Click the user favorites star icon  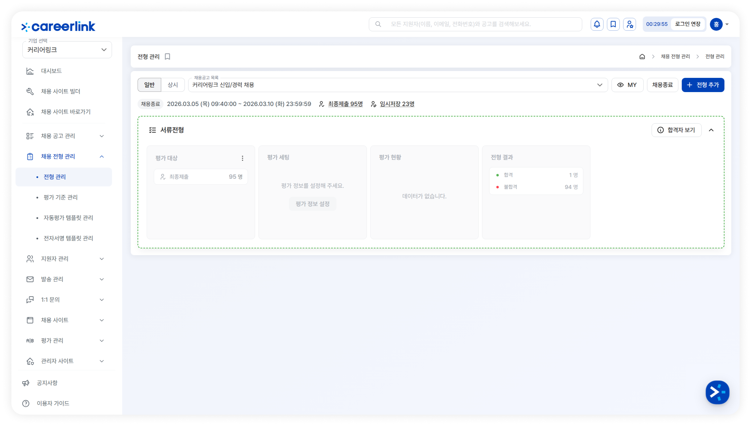[630, 24]
